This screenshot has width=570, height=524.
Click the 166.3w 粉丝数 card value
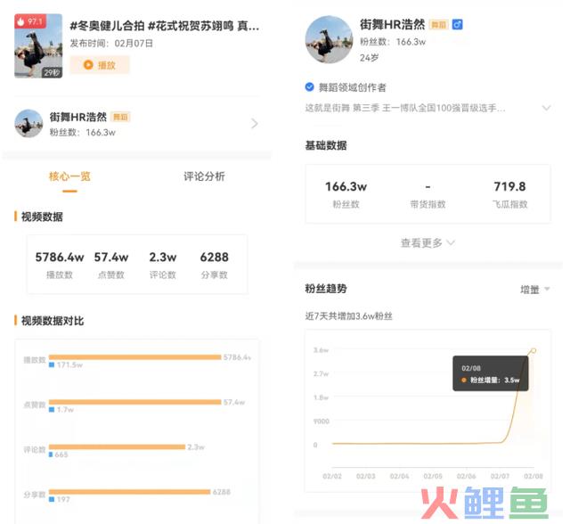click(x=346, y=186)
